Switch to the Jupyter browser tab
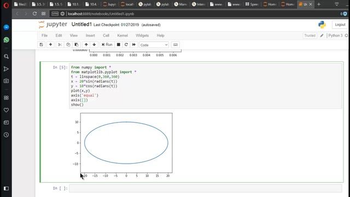The width and height of the screenshot is (350, 197). (x=109, y=4)
